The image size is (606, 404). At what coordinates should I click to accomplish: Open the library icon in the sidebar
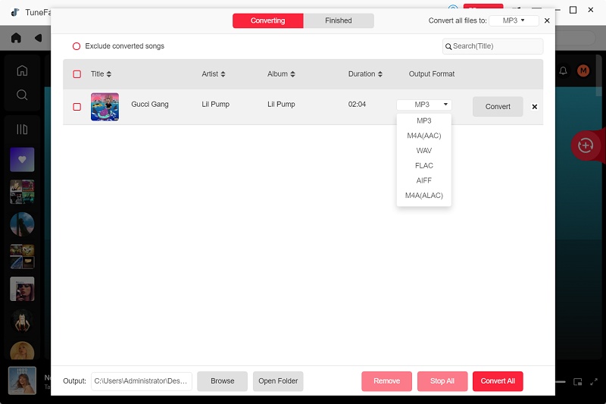22,129
